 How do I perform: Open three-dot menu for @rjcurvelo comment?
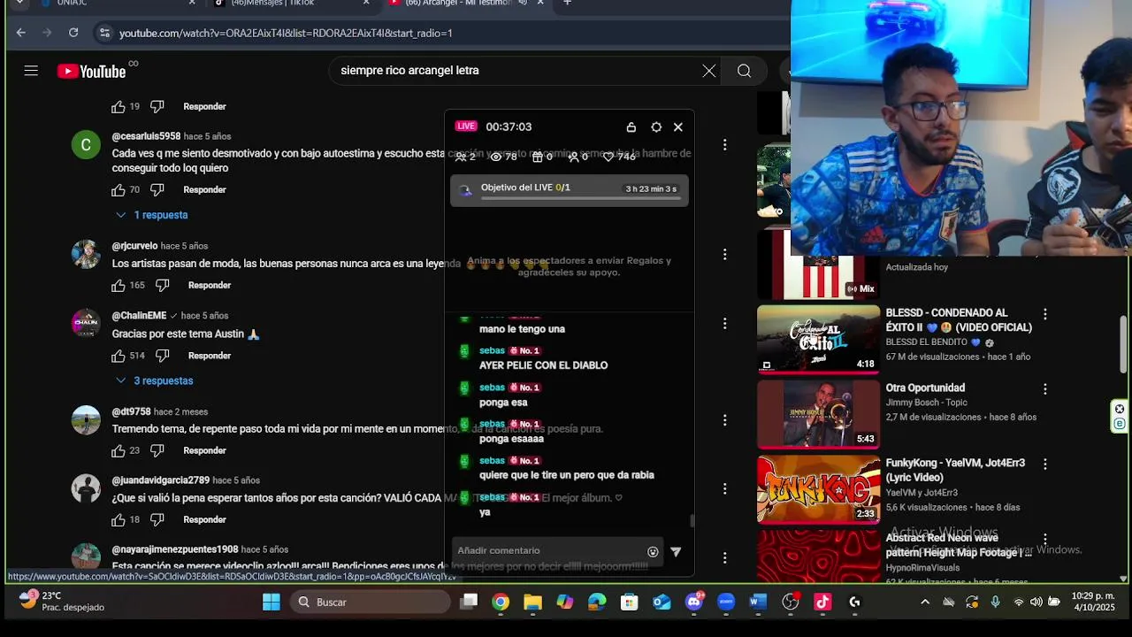724,255
